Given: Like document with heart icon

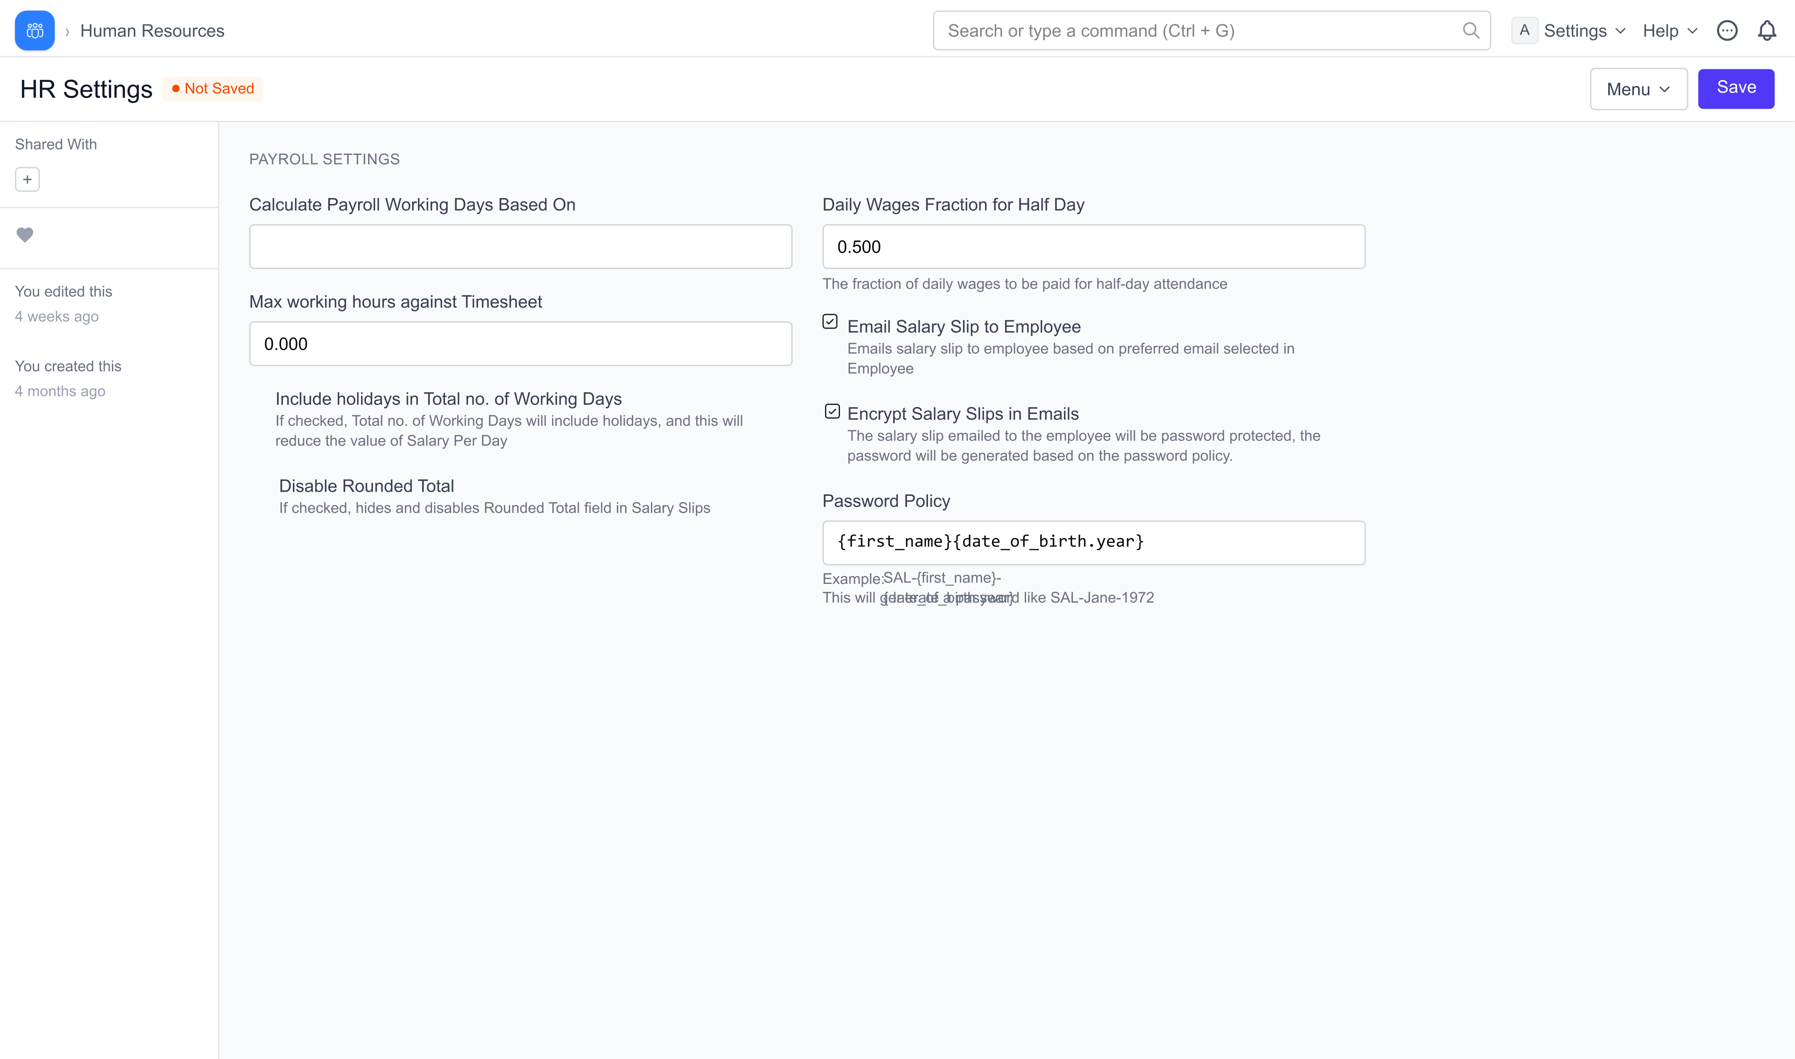Looking at the screenshot, I should click(x=25, y=235).
